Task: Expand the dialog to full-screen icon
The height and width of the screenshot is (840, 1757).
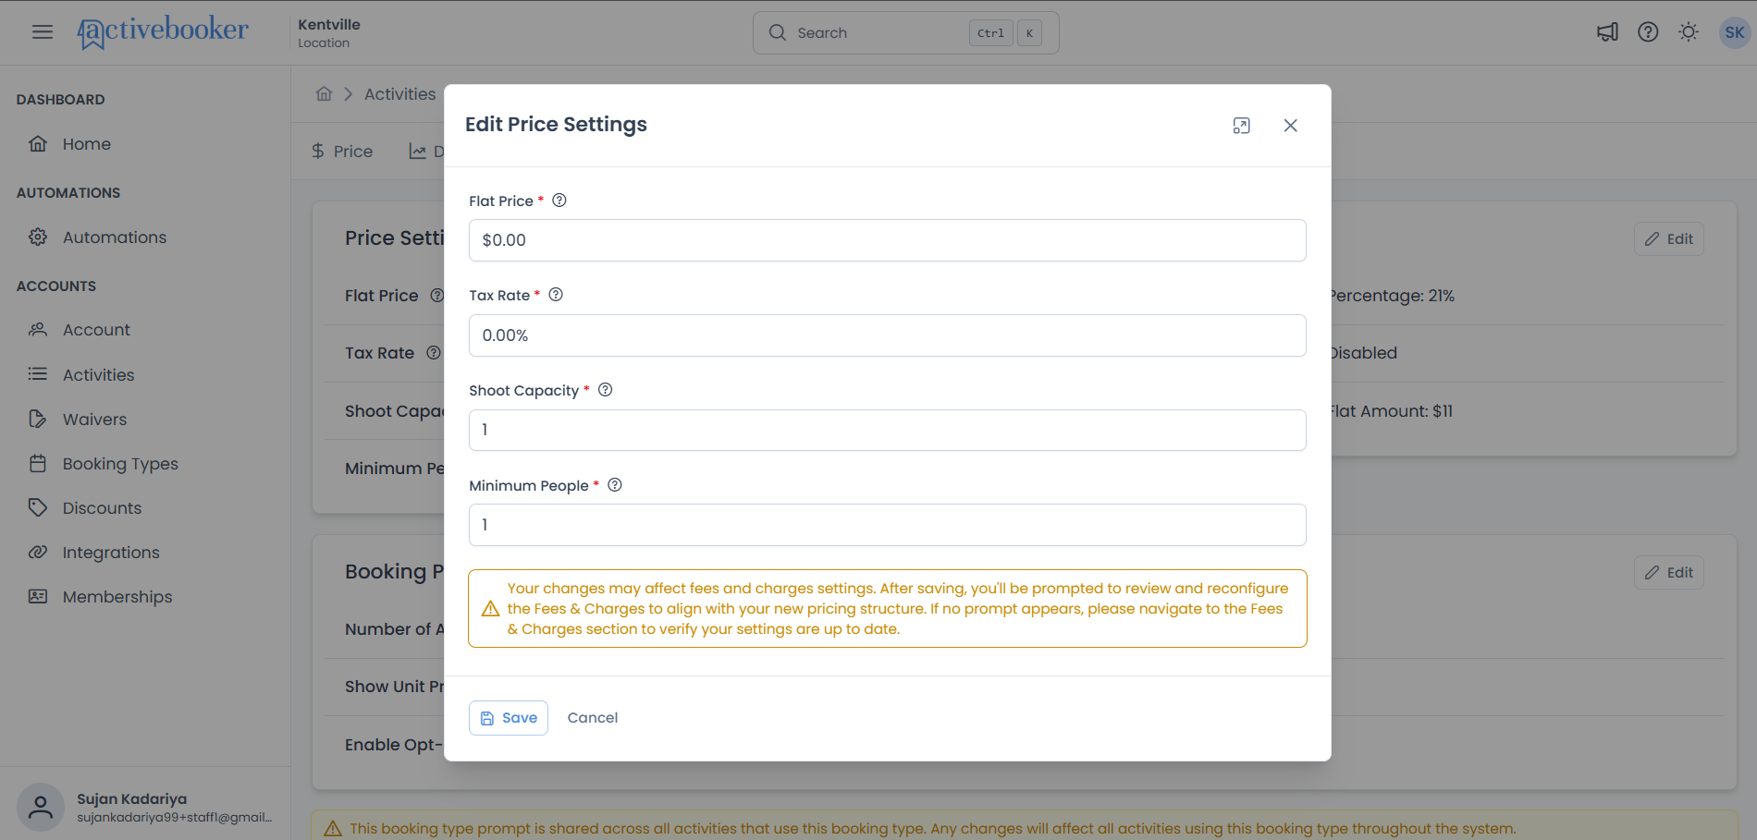Action: tap(1242, 126)
